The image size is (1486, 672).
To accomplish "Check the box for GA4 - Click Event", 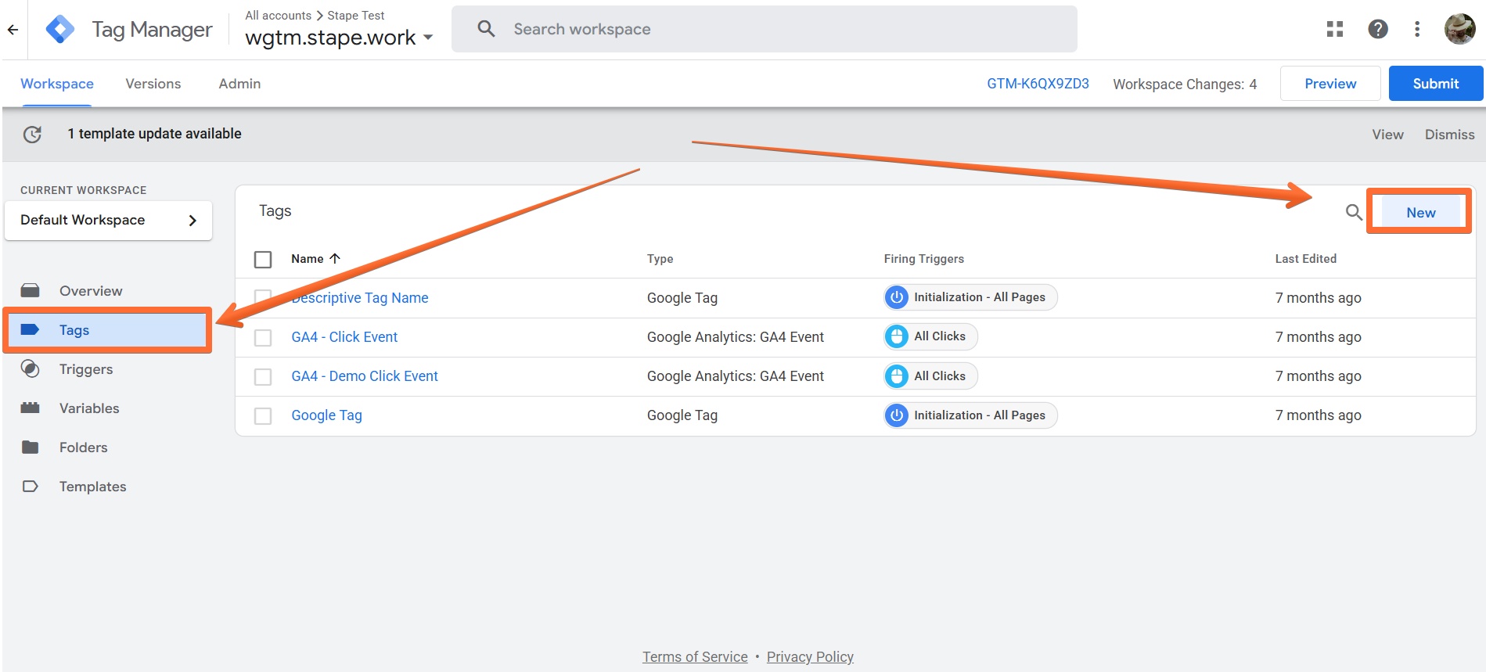I will click(263, 337).
